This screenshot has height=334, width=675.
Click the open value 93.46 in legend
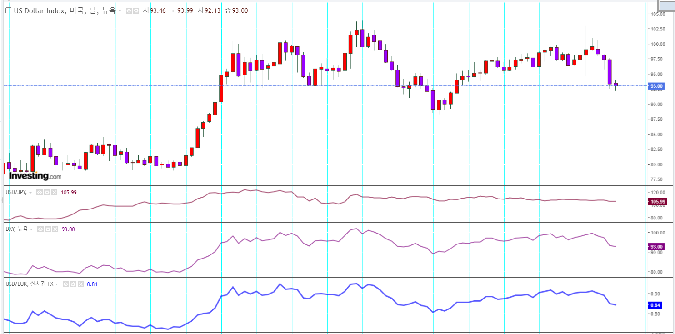tap(158, 10)
